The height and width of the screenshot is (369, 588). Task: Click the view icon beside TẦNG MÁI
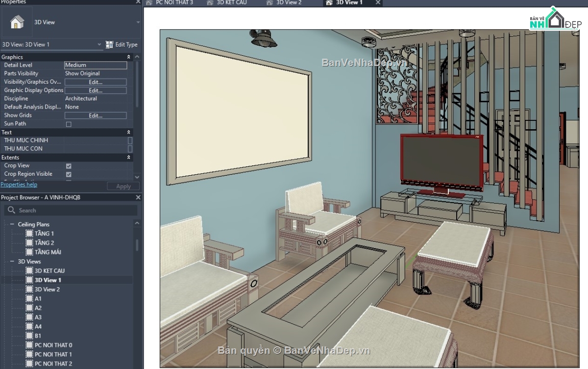(29, 252)
